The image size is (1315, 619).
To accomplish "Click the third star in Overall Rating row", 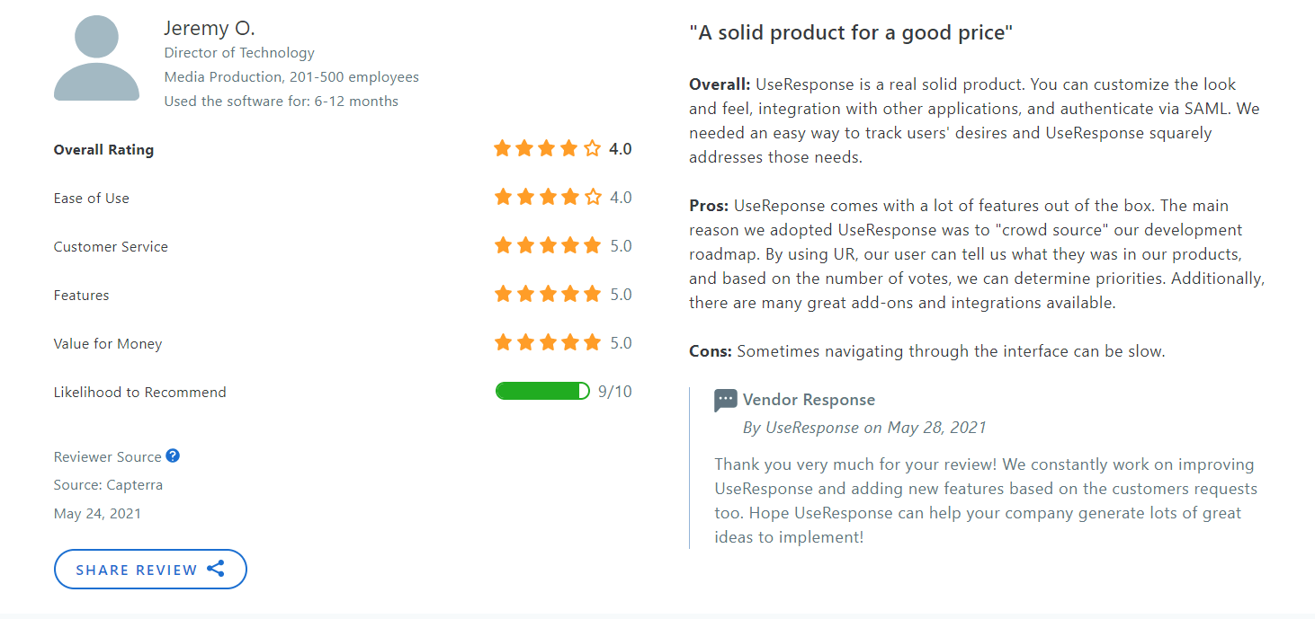I will [x=547, y=148].
